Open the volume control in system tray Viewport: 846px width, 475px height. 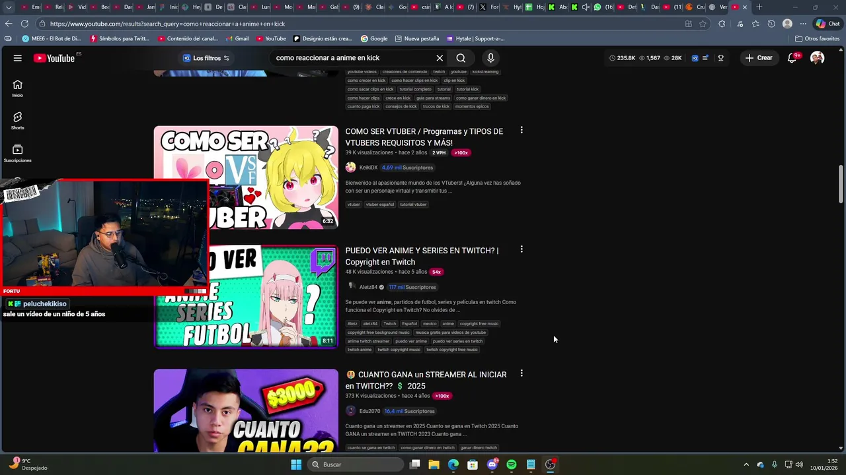[x=799, y=464]
